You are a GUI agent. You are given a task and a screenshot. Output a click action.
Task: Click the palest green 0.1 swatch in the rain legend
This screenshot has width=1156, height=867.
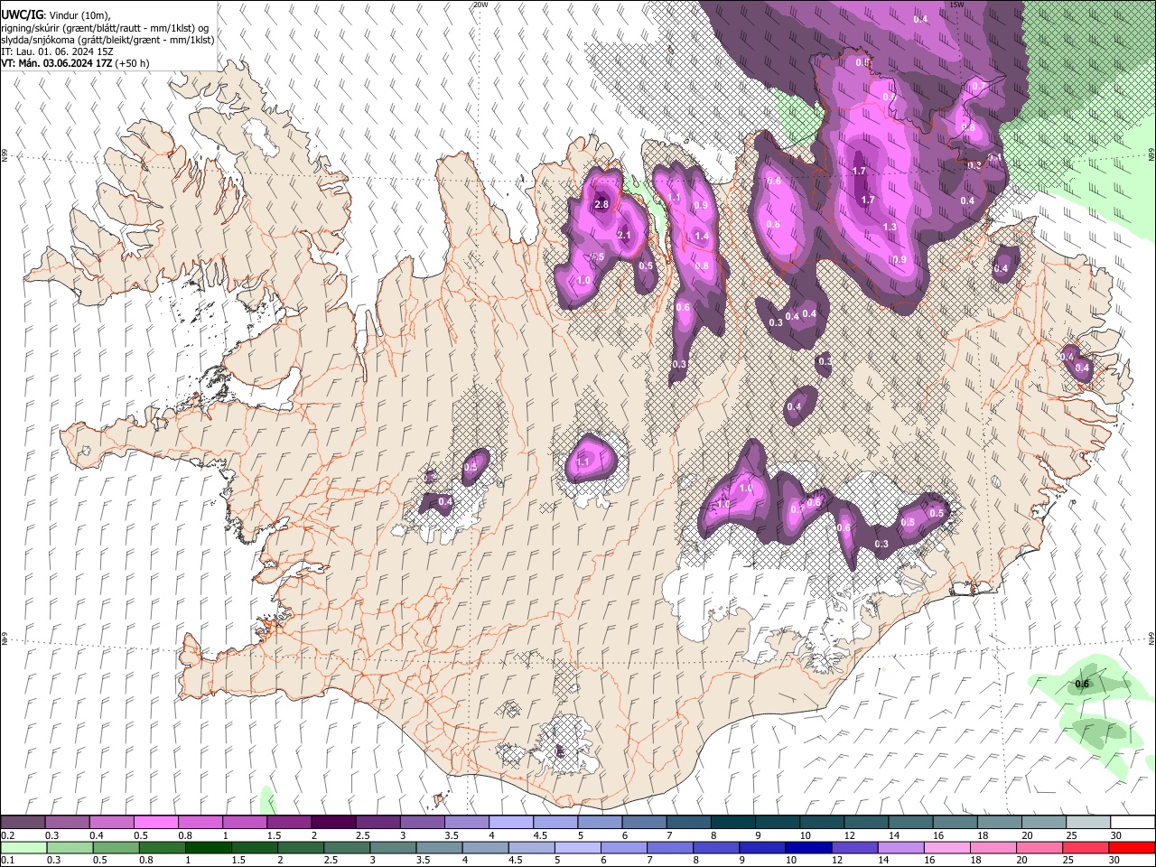pos(23,847)
